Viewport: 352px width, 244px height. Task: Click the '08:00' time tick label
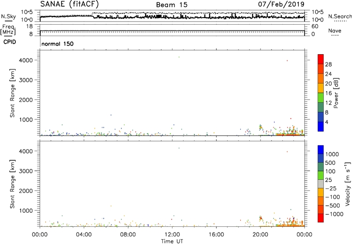coord(128,235)
